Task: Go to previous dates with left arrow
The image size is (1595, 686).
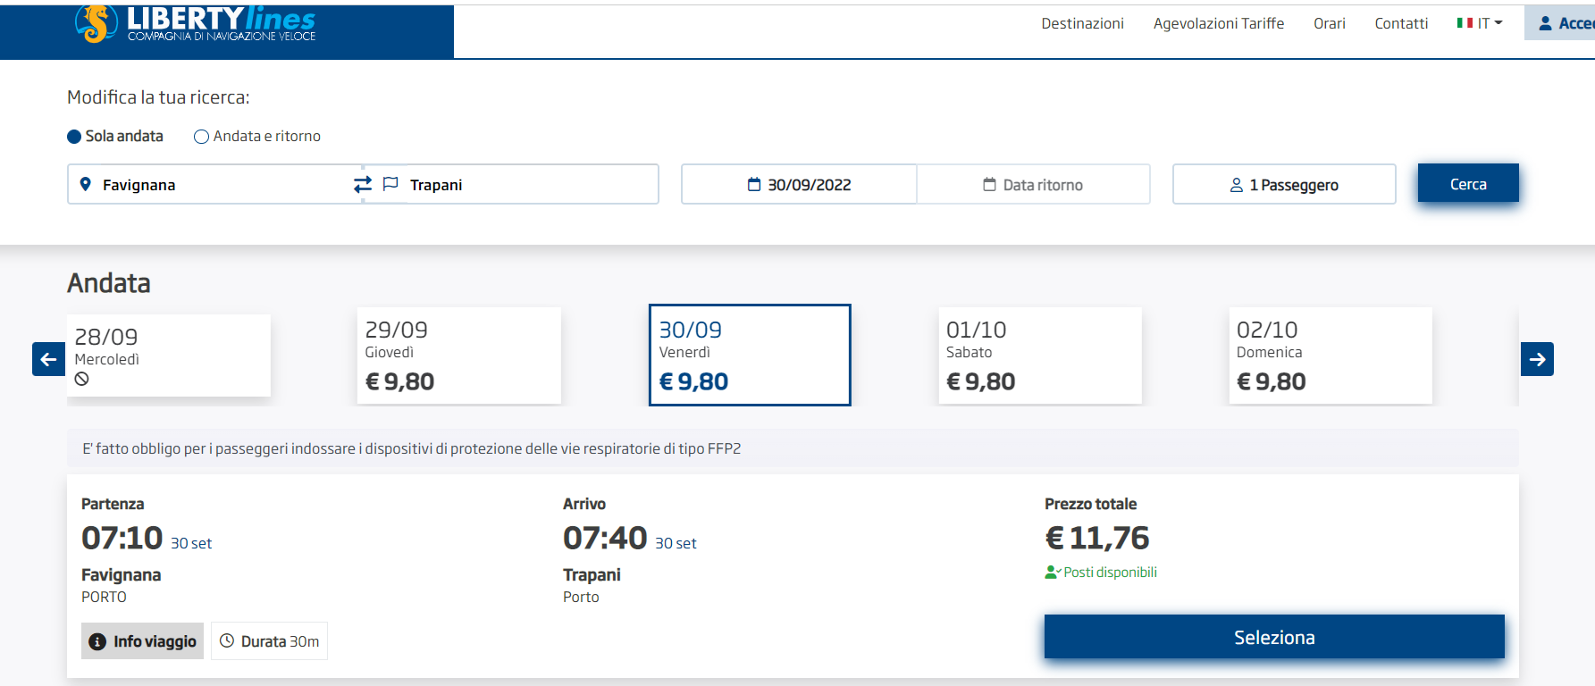Action: tap(48, 359)
